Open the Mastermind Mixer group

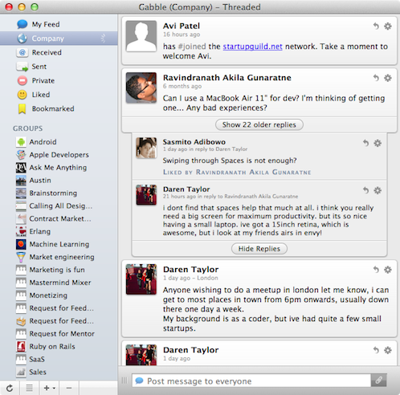[59, 283]
